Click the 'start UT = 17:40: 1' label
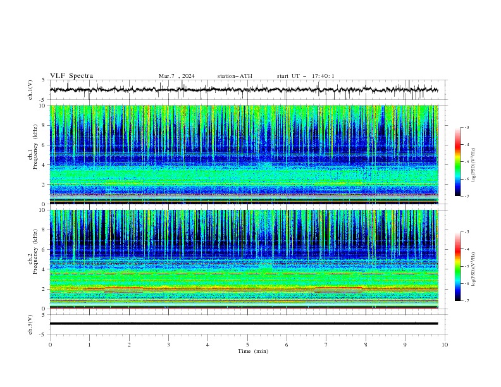Viewport: 501px width, 387px height. point(306,76)
